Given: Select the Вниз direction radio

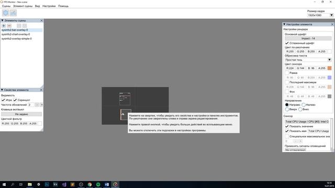Looking at the screenshot, I should [300, 109].
